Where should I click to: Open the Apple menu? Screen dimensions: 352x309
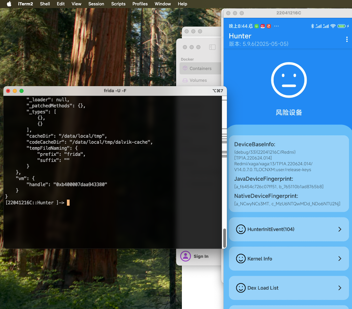point(9,4)
